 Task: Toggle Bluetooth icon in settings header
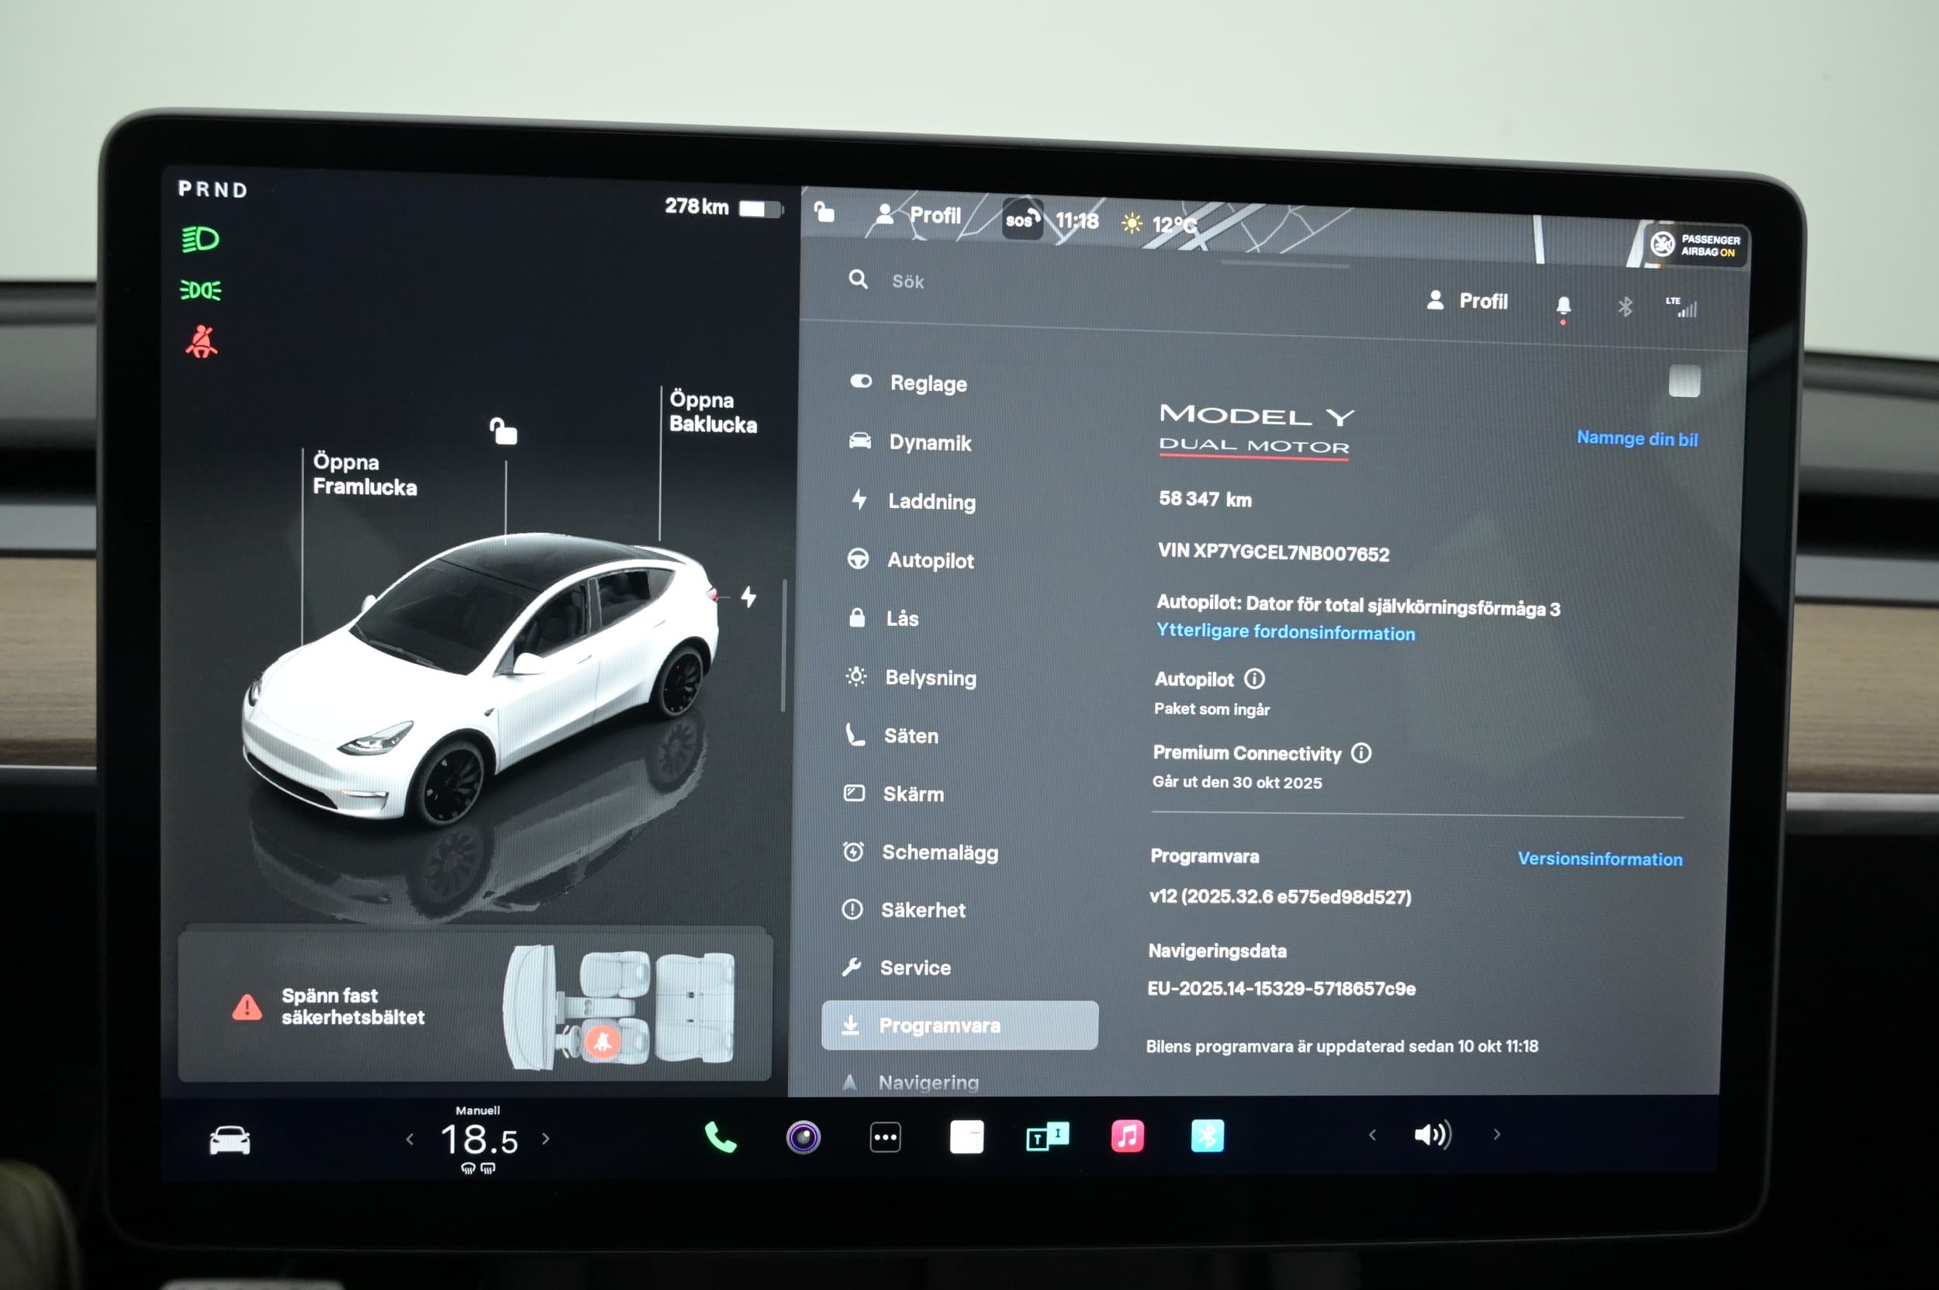click(x=1625, y=307)
